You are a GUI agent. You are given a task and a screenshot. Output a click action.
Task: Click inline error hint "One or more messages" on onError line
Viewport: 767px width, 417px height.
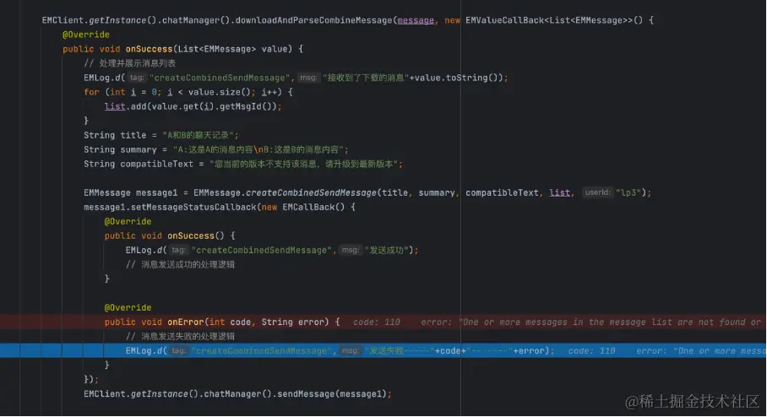pos(591,322)
